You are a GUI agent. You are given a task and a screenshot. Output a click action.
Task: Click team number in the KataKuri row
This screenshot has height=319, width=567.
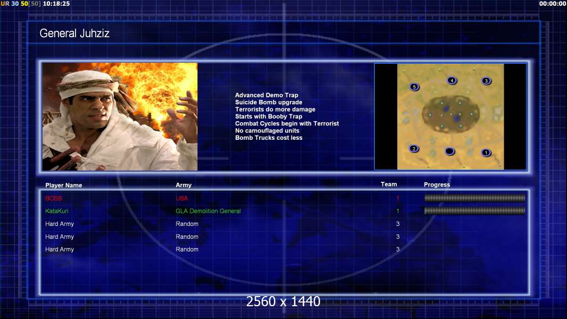398,211
